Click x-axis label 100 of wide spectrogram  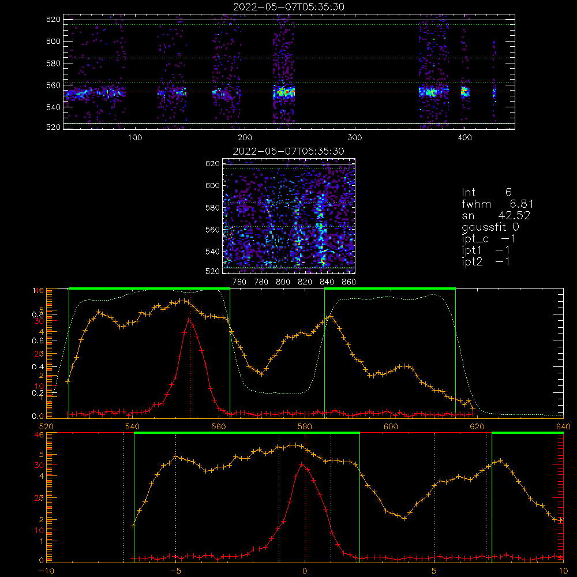[x=135, y=137]
